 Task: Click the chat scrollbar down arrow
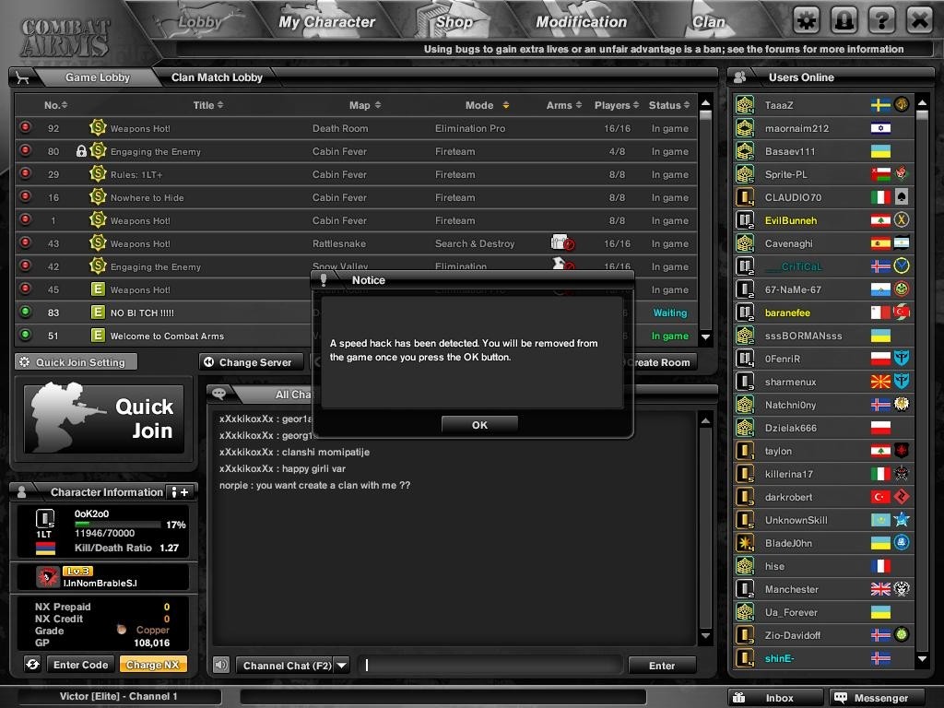click(705, 635)
